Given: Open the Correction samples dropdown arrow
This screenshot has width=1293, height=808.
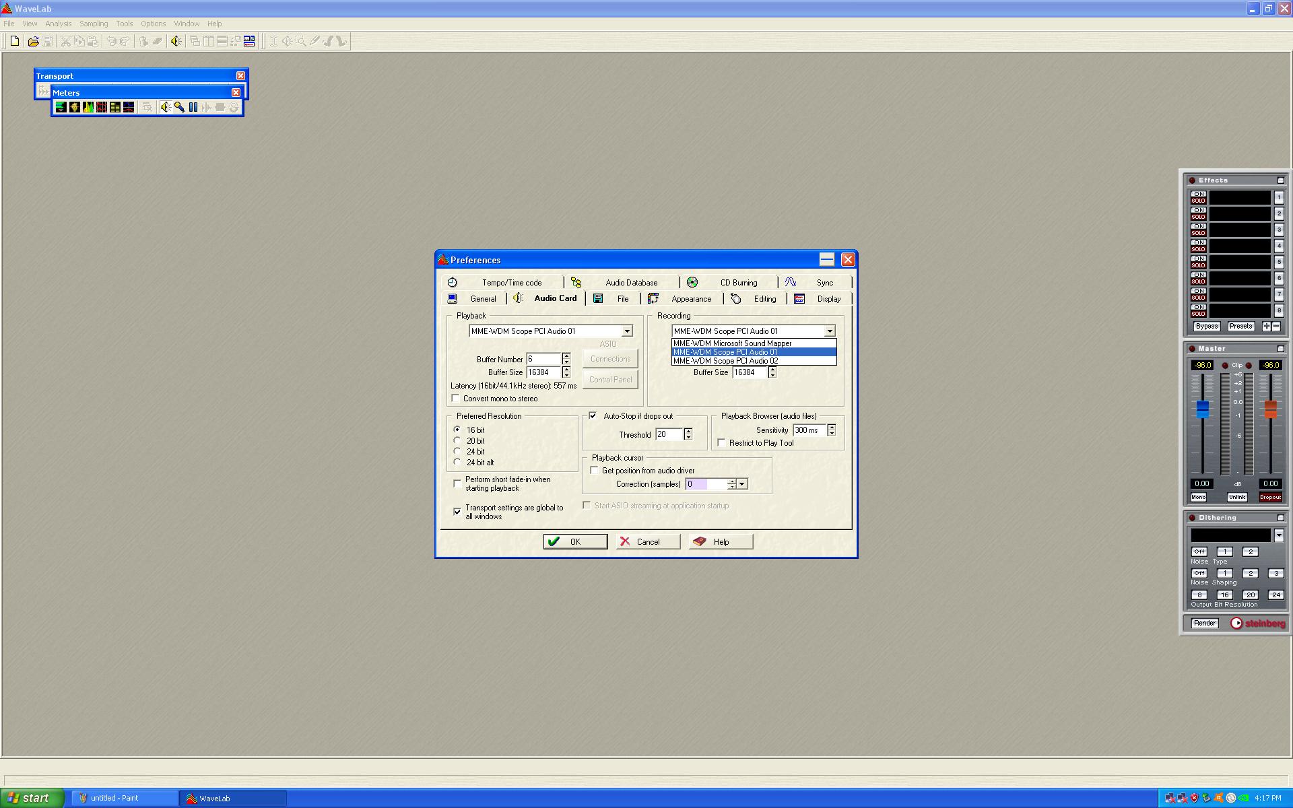Looking at the screenshot, I should (742, 484).
